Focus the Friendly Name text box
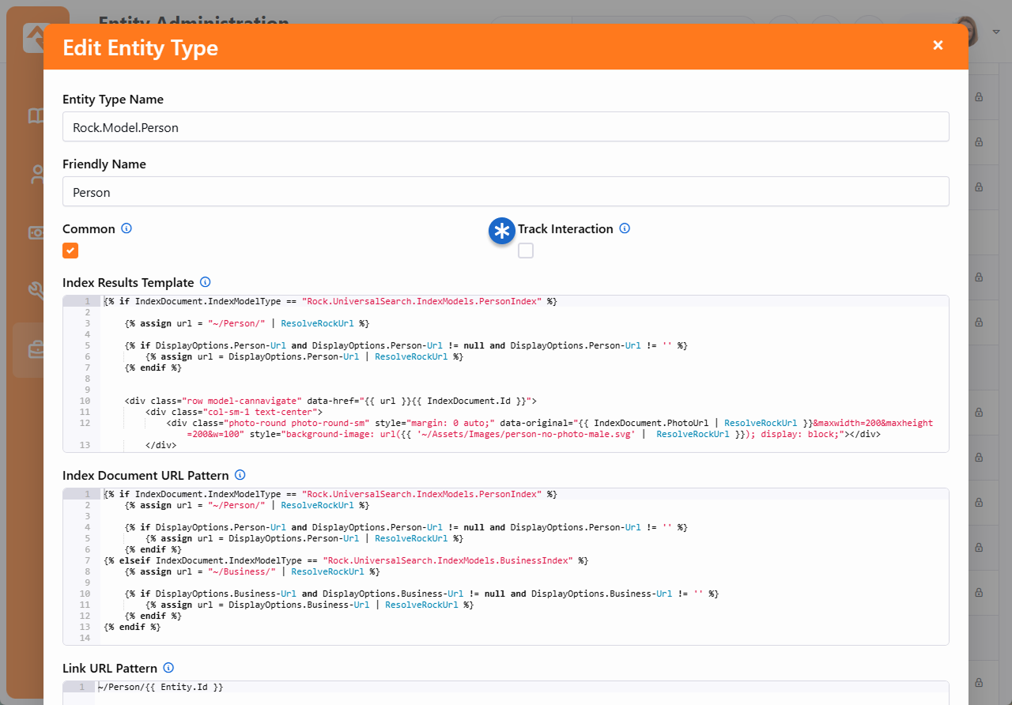This screenshot has width=1012, height=705. click(505, 191)
